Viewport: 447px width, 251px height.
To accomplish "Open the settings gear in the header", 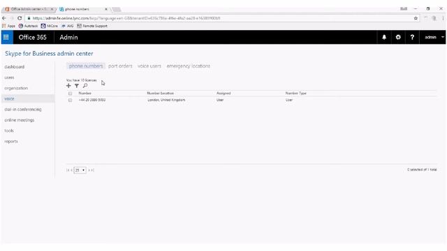I will (x=398, y=37).
